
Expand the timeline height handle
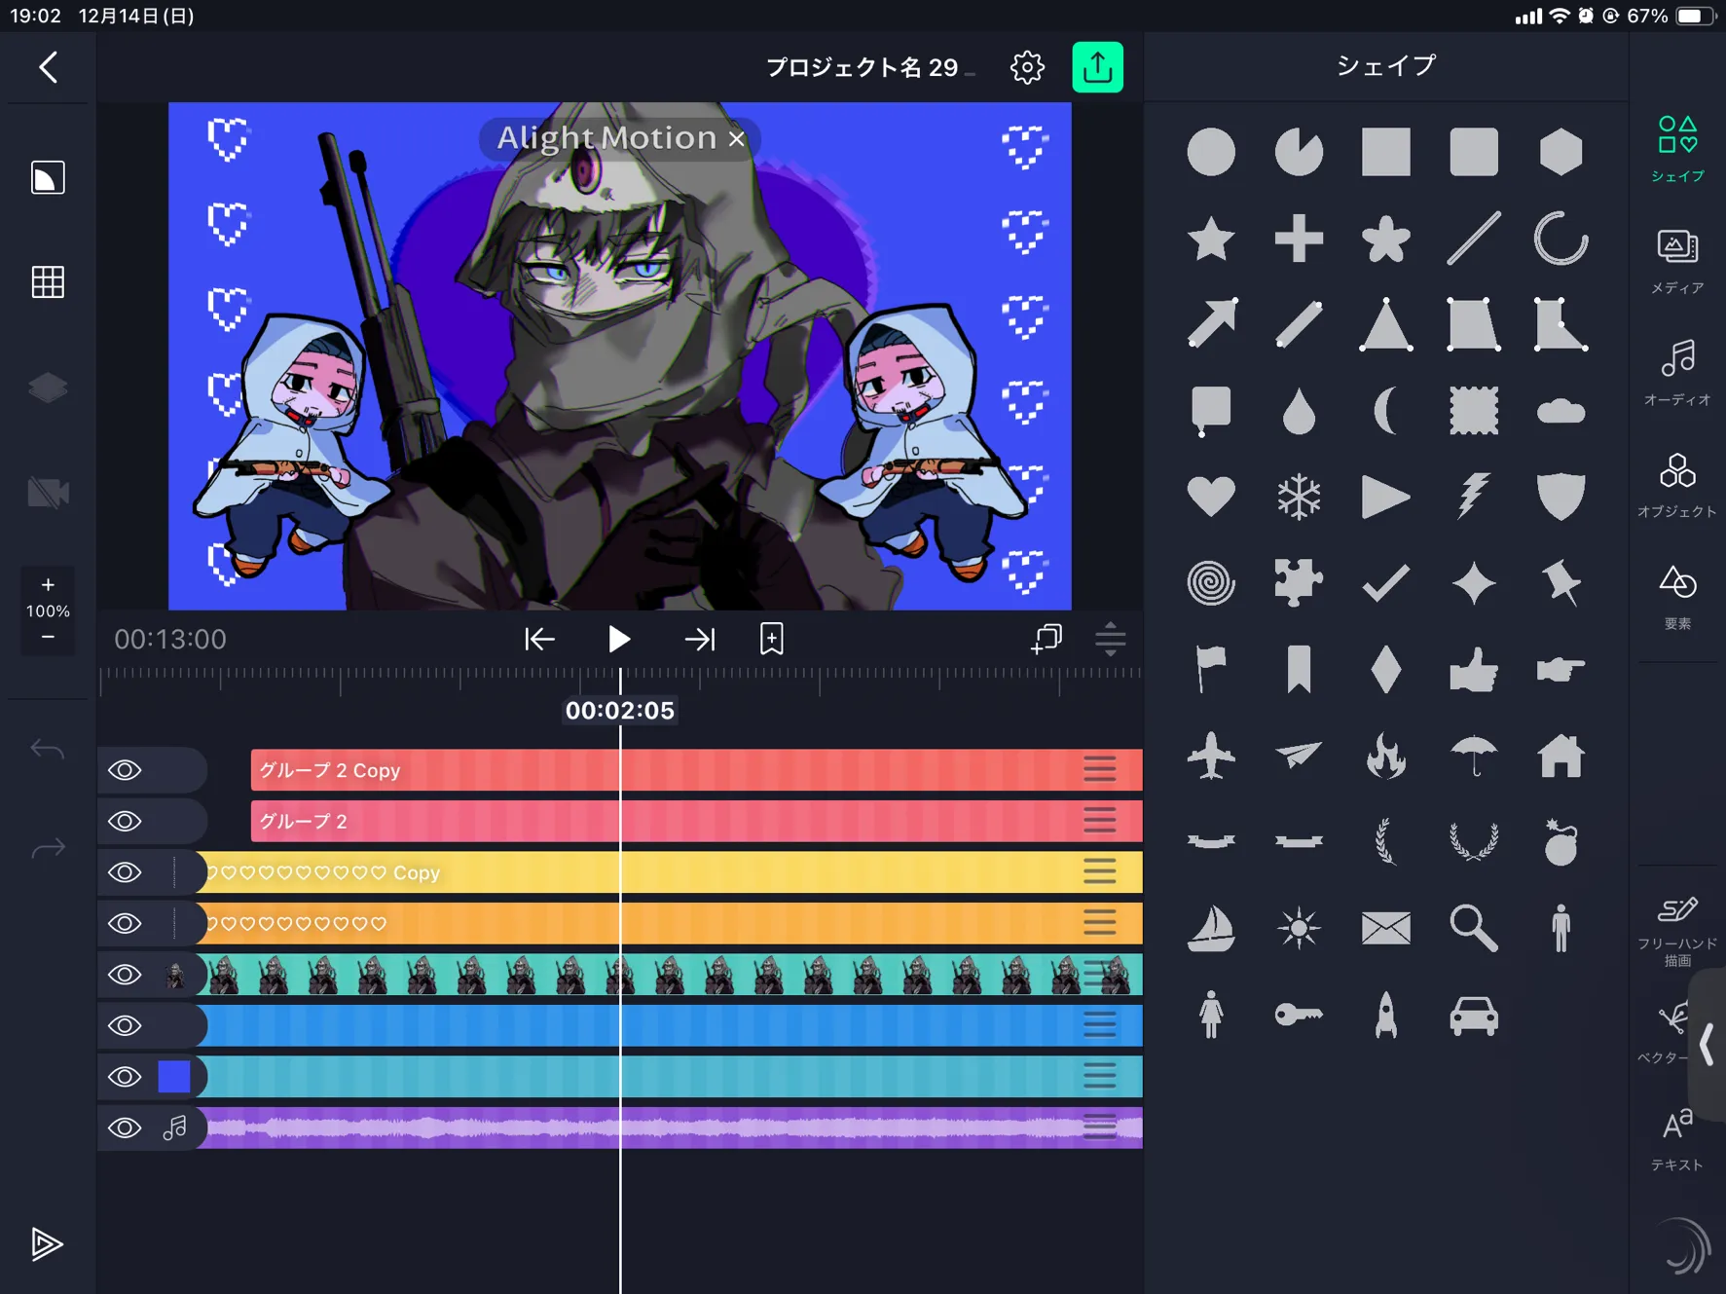1110,639
